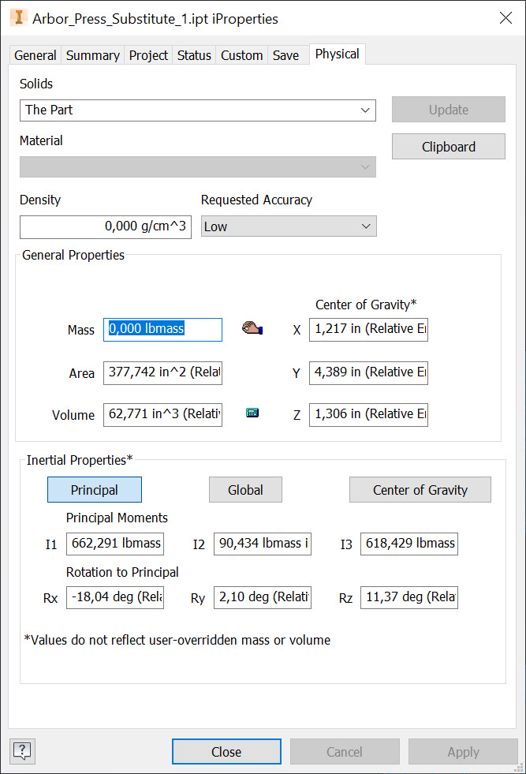Screen dimensions: 526x774
Task: Click inside the Mass input field
Action: 162,329
